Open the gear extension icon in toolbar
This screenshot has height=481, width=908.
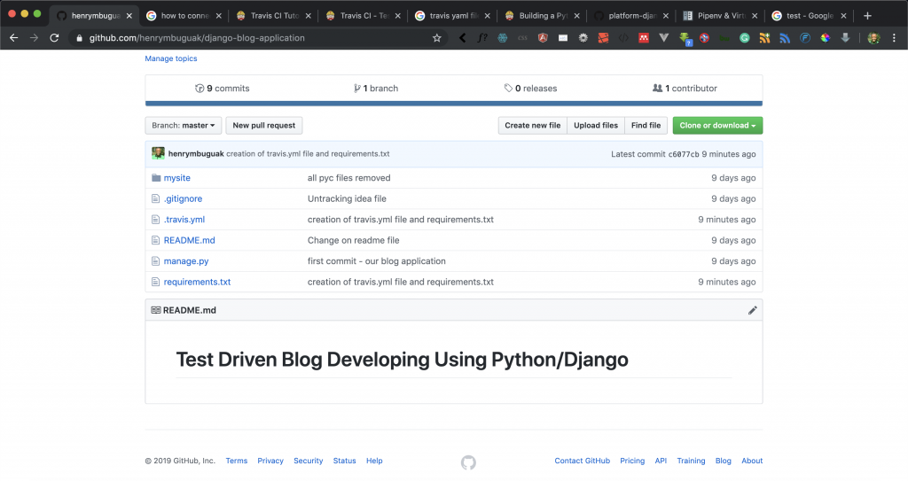coord(583,37)
